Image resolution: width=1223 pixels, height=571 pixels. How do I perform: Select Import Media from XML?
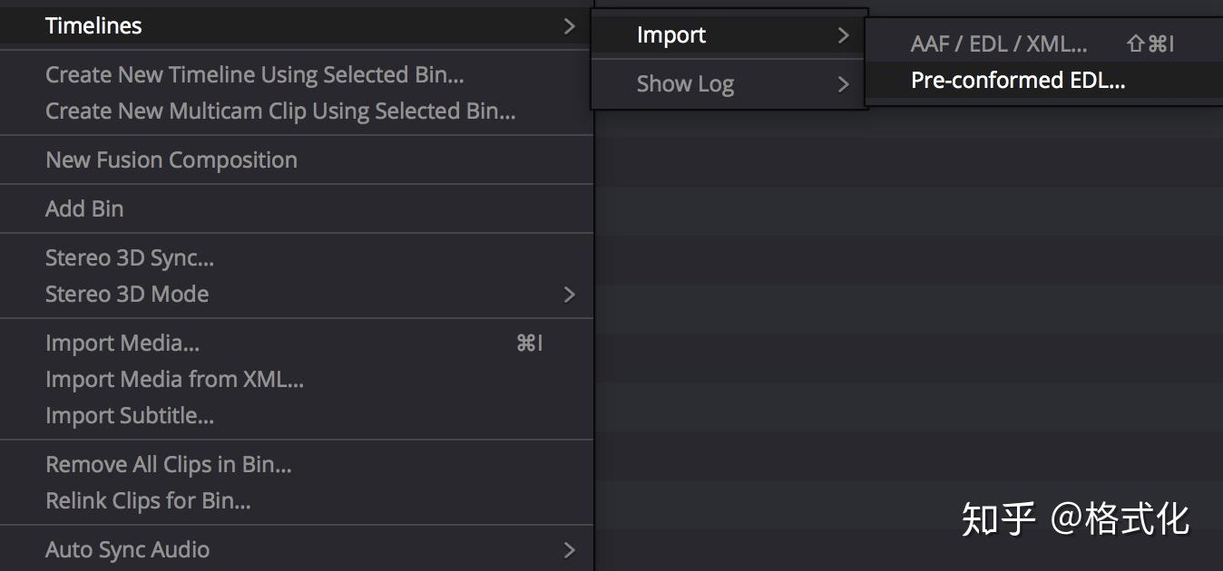pos(175,380)
